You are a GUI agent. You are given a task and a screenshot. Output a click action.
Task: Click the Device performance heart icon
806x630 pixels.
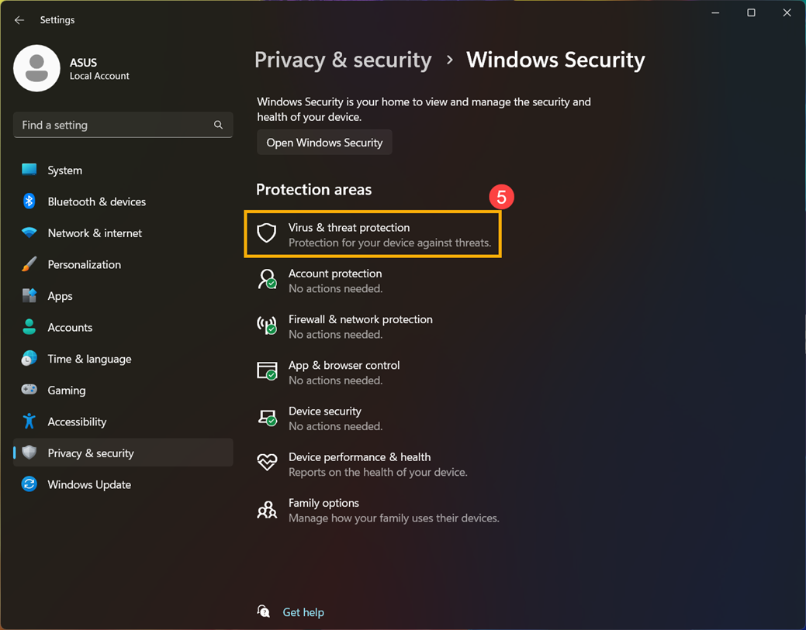tap(267, 462)
